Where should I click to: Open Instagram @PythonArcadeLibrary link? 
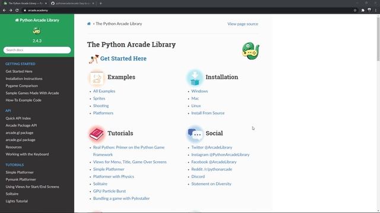220,154
